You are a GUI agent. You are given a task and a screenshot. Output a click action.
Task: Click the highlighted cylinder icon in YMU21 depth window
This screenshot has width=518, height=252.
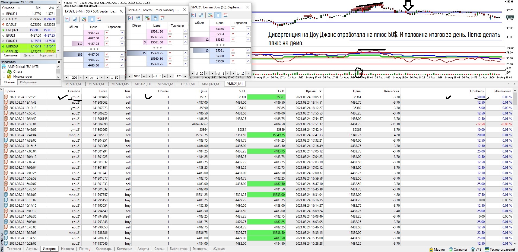tap(218, 15)
